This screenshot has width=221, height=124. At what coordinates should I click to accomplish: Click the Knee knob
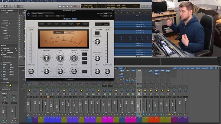(x=46, y=71)
